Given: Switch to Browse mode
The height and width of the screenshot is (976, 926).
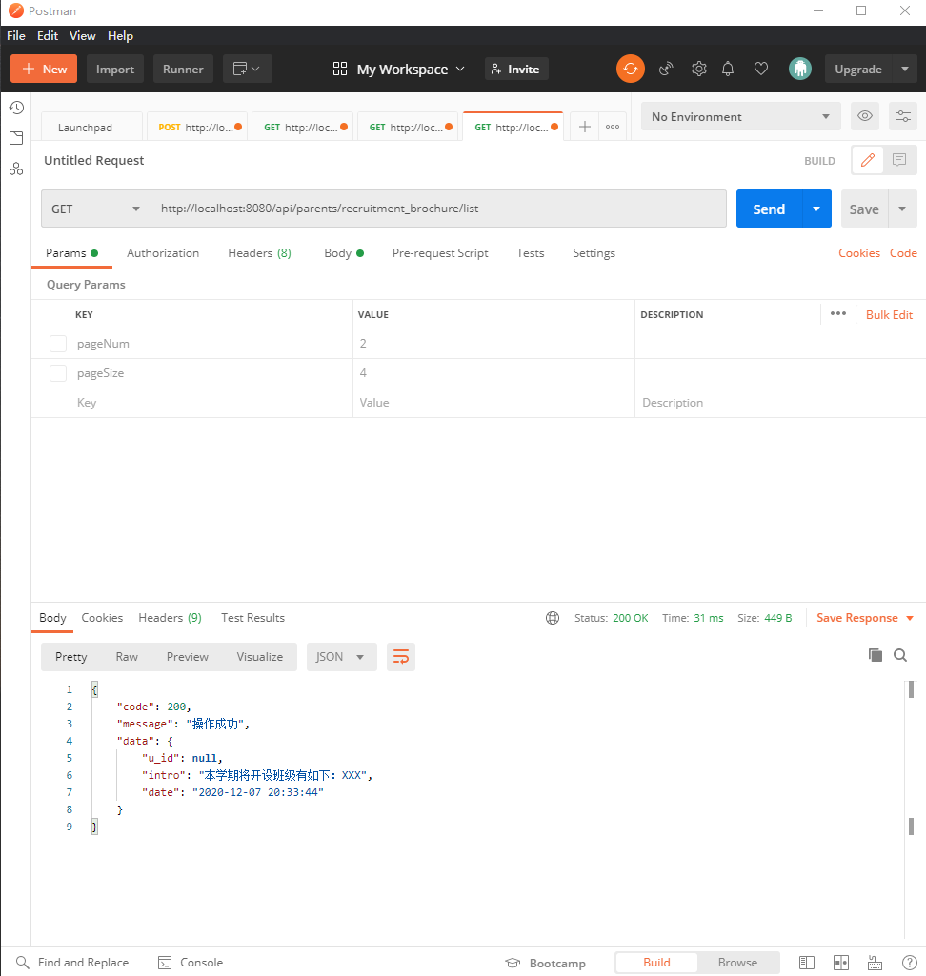Looking at the screenshot, I should pyautogui.click(x=737, y=963).
